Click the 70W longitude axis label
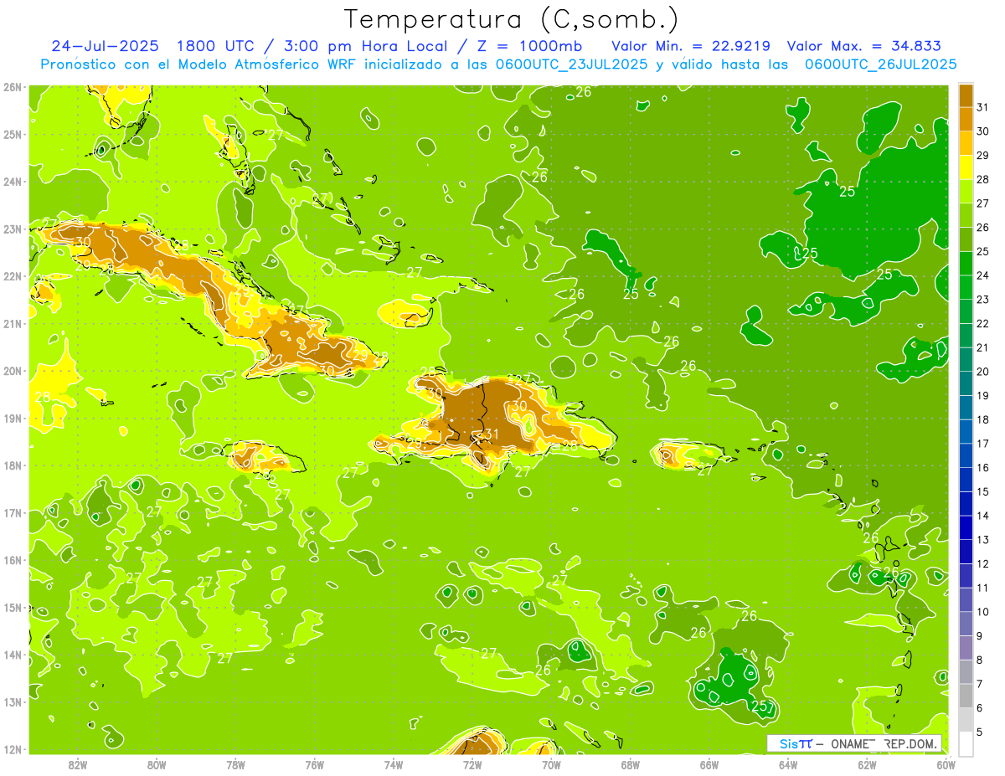 [551, 763]
